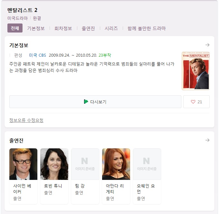Open 팀 강 placeholder image card
The width and height of the screenshot is (220, 214).
(85, 164)
